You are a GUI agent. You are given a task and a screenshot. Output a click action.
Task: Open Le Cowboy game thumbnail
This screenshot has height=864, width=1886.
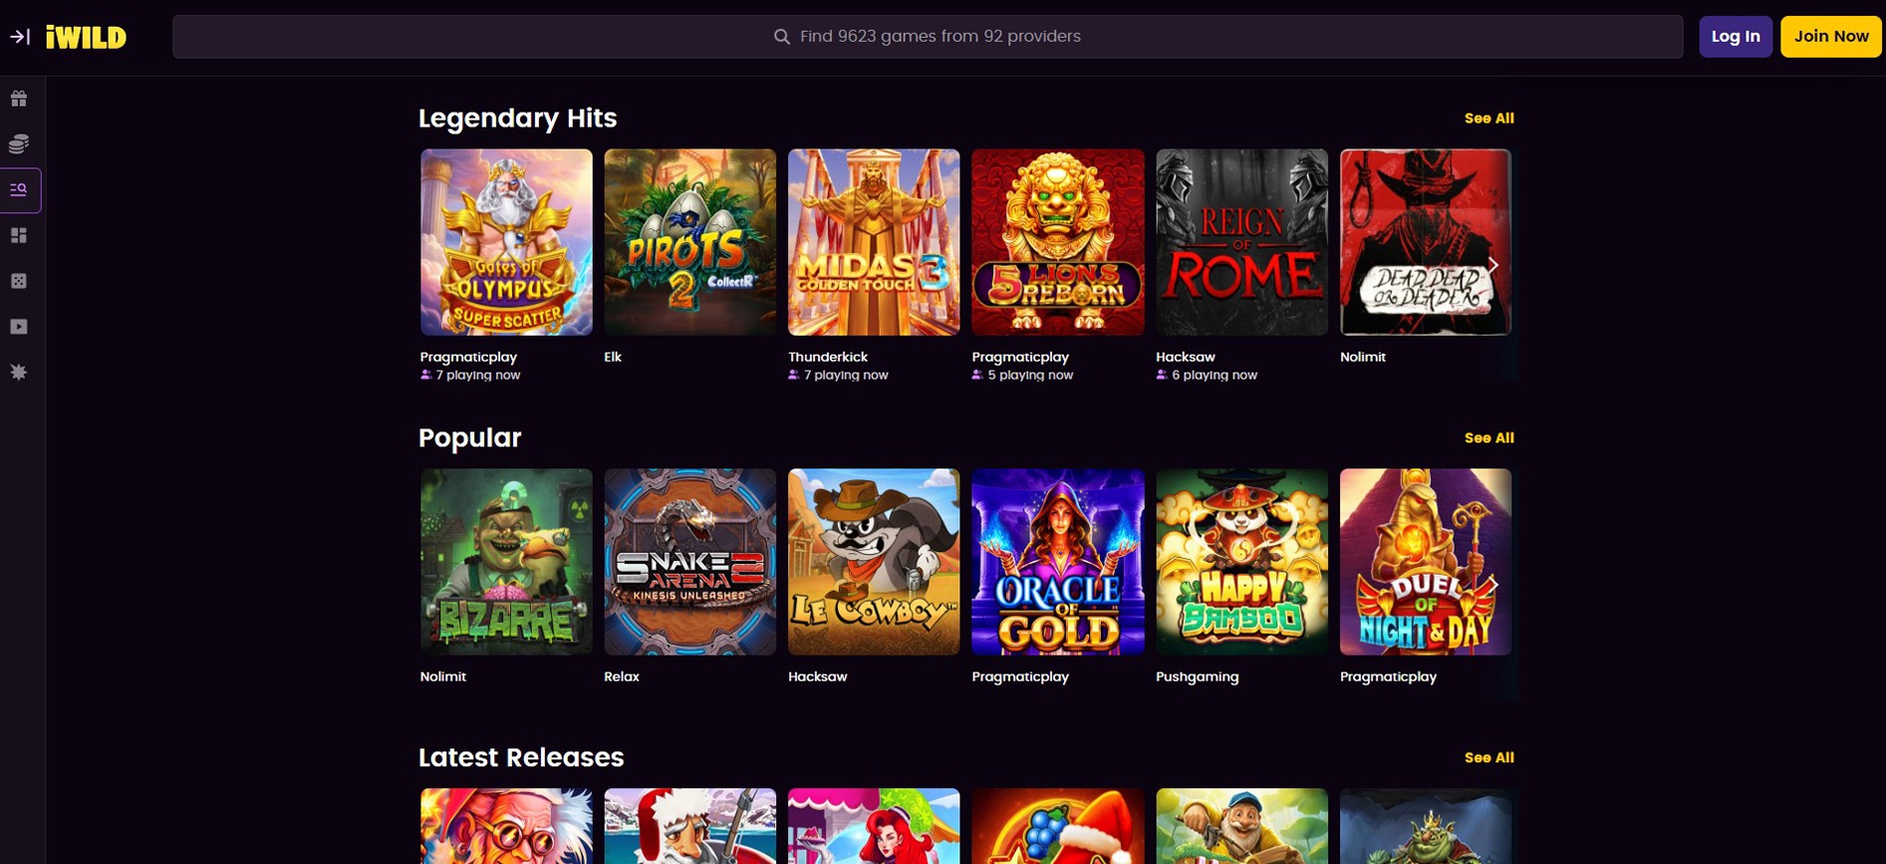point(874,562)
